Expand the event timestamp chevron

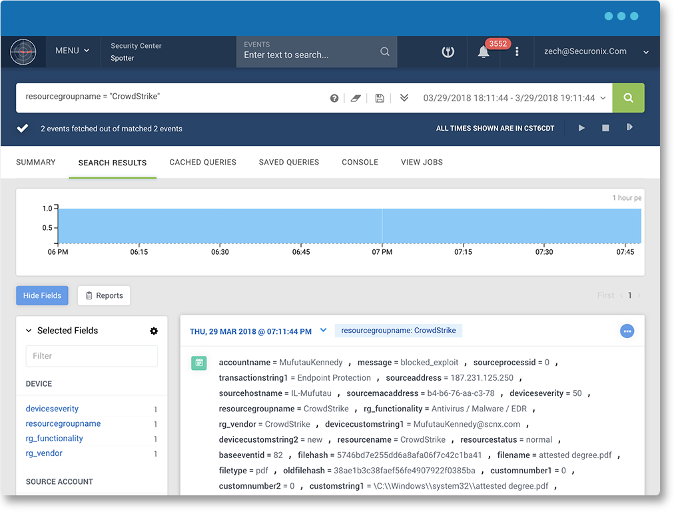323,330
